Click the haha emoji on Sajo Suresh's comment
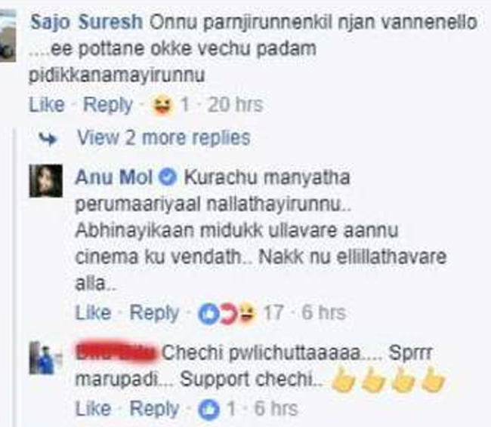 click(163, 106)
